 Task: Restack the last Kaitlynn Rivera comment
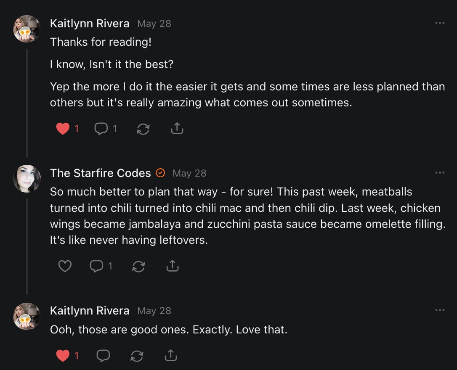click(x=137, y=356)
